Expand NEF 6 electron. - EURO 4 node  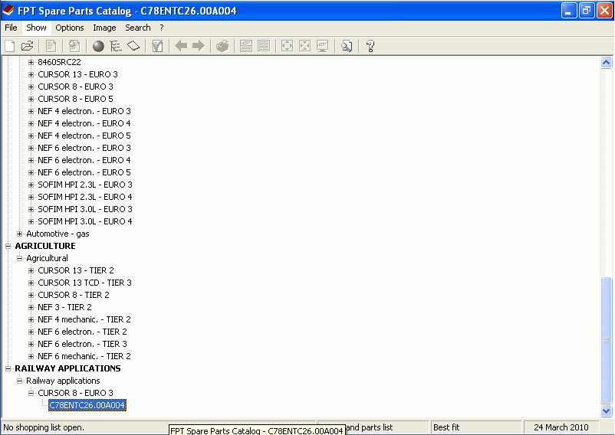point(31,160)
